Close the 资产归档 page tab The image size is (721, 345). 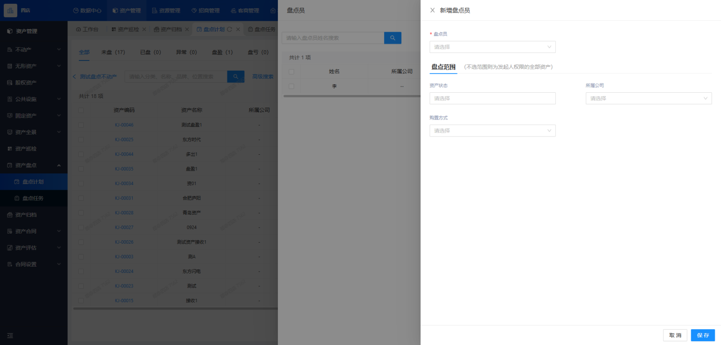click(x=187, y=29)
